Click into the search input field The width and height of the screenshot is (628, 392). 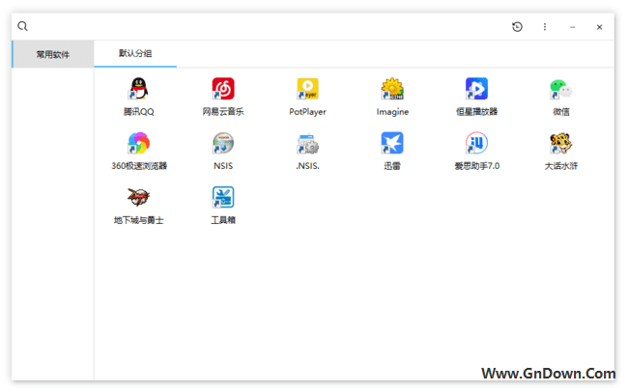[x=265, y=26]
